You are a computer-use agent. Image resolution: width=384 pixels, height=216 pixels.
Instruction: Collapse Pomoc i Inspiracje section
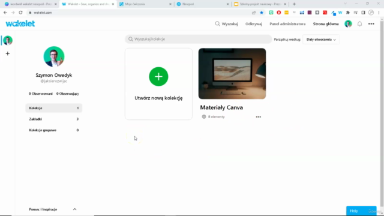tap(74, 209)
